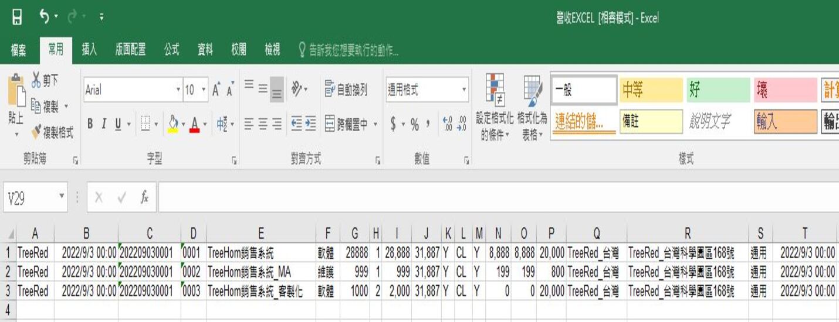
Task: Toggle Italic formatting
Action: pyautogui.click(x=104, y=124)
